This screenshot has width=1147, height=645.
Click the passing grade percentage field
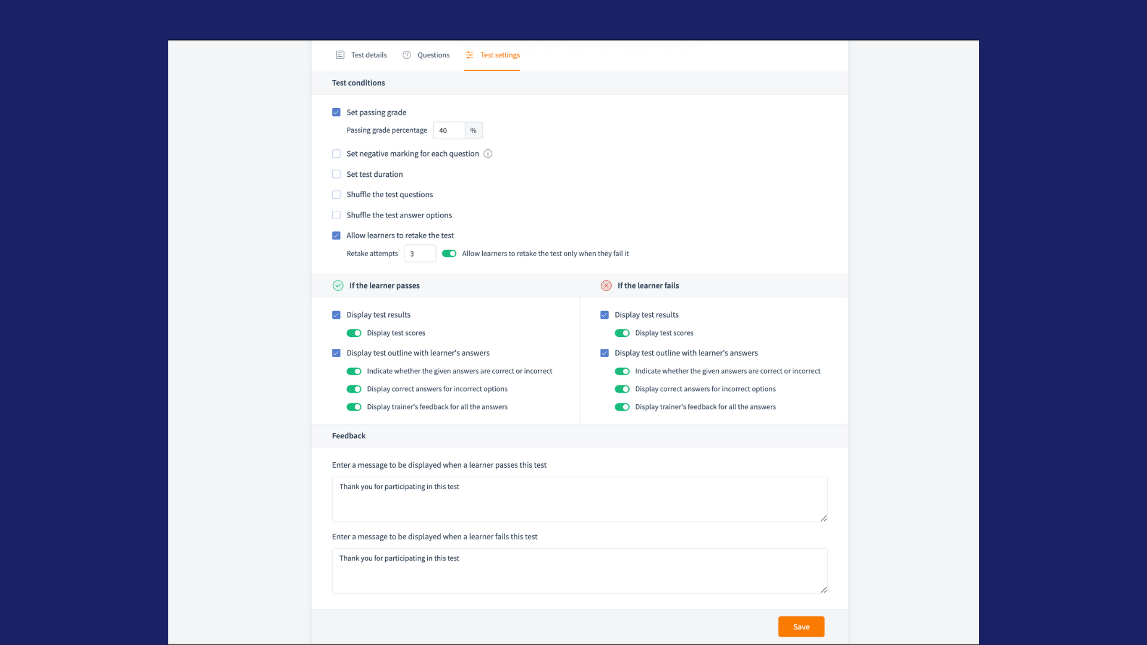click(449, 131)
